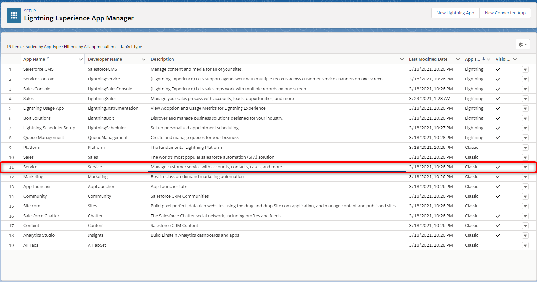Viewport: 537px width, 282px height.
Task: Click the LightningInstrumentation developer name cell
Action: pos(113,108)
